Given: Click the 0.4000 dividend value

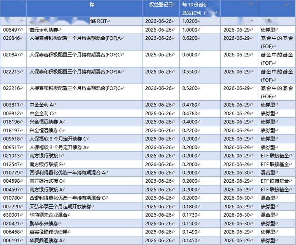Looking at the screenshot, I should tap(190, 122).
